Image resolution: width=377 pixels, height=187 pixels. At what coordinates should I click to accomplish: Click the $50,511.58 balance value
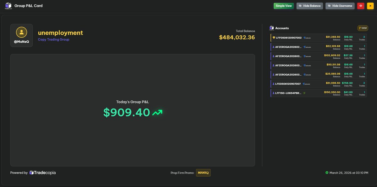click(x=333, y=64)
